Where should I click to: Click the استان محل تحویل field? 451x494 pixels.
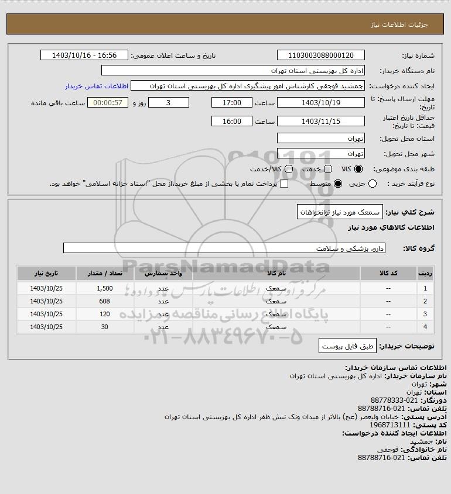point(320,138)
